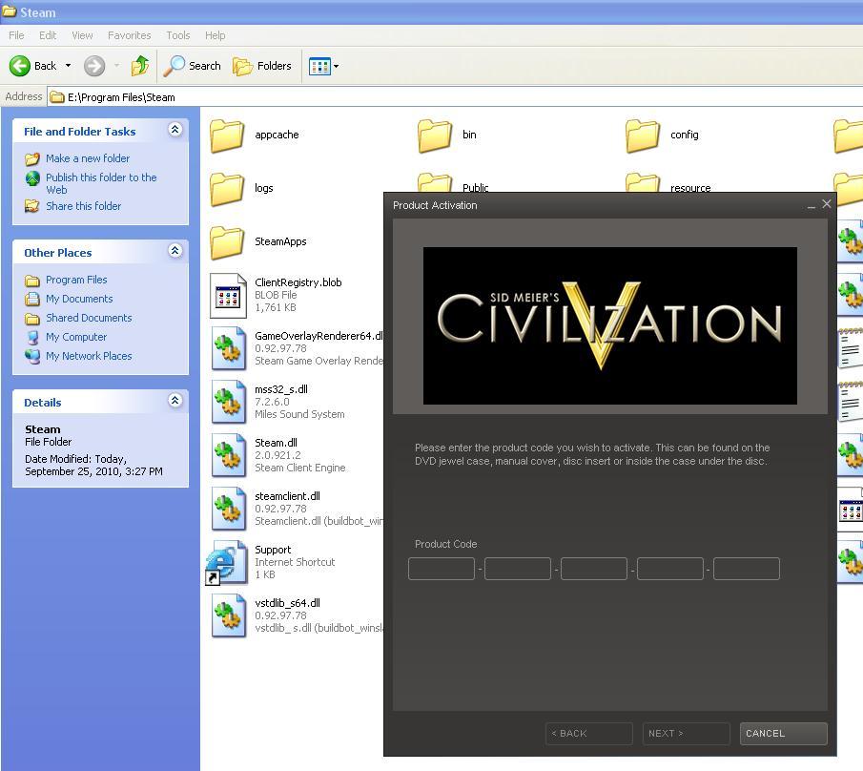Click the Search toolbar button

pos(193,66)
